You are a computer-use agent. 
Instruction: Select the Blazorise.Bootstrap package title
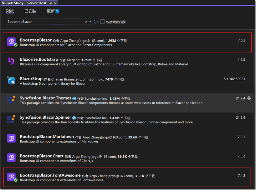[39, 59]
